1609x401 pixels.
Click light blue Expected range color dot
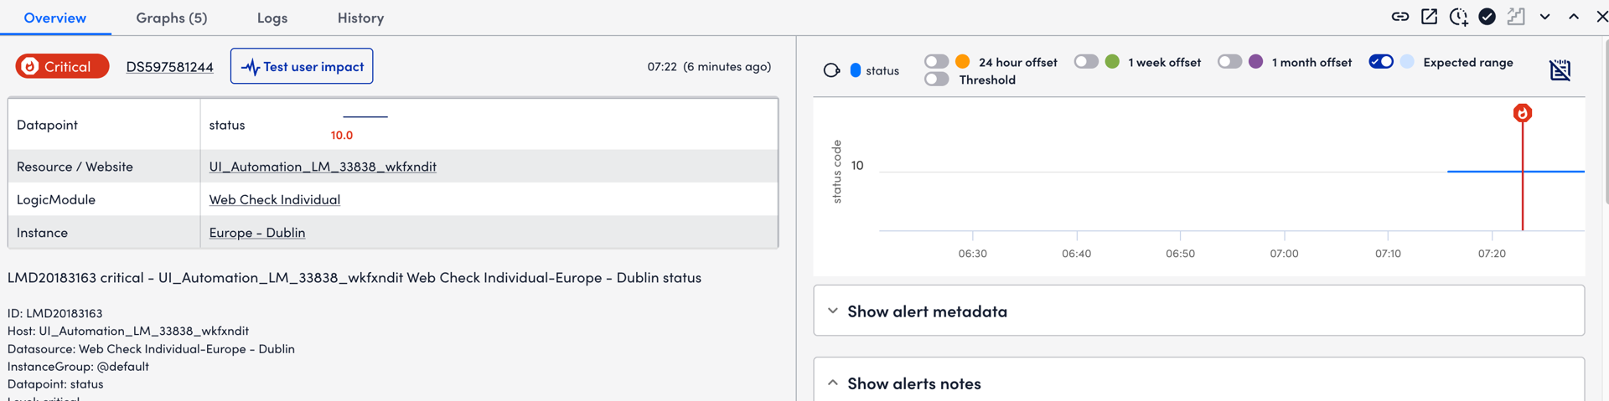click(1407, 61)
